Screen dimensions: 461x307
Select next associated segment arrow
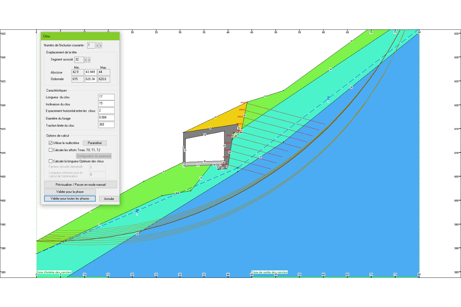coord(89,60)
